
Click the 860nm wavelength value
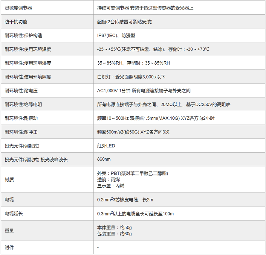(x=104, y=160)
